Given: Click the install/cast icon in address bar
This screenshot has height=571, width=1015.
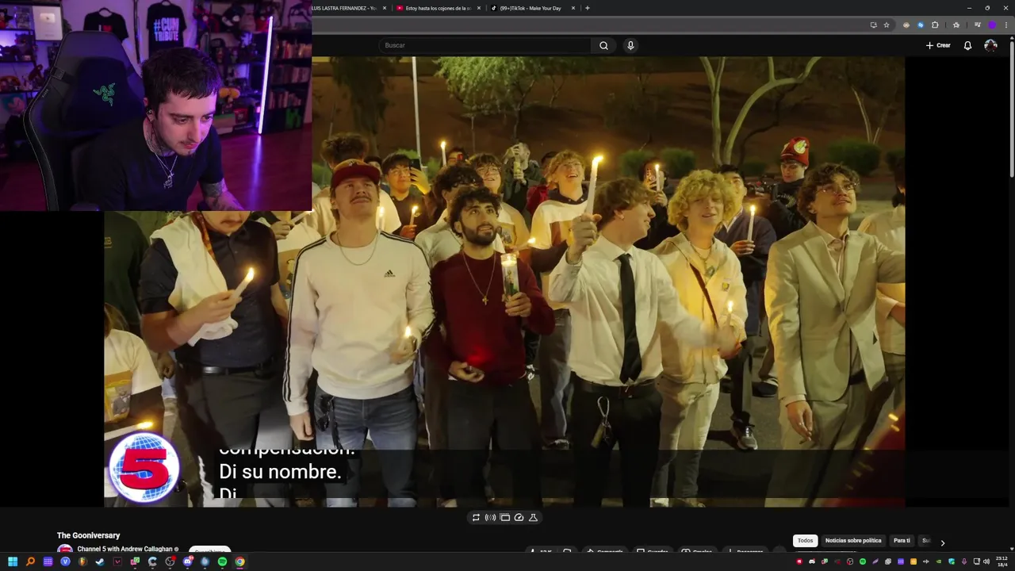Looking at the screenshot, I should 874,25.
